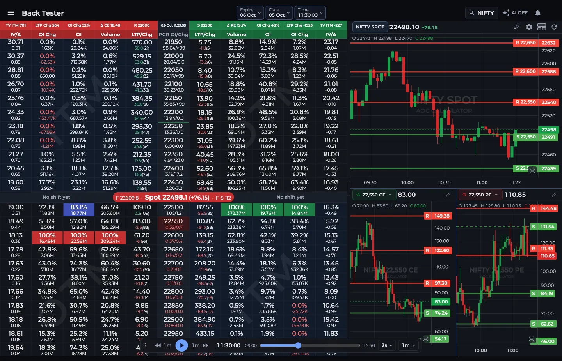The width and height of the screenshot is (562, 361).
Task: Click the NIFTY symbol search button
Action: 482,13
